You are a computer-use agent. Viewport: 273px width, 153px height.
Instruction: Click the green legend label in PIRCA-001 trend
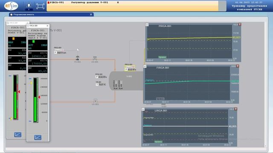click(162, 57)
